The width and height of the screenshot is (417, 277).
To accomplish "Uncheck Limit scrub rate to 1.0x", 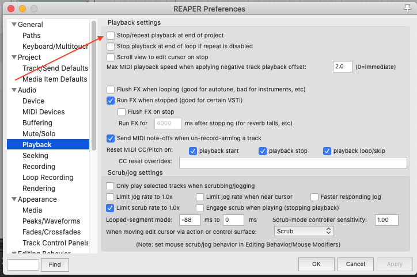I will pyautogui.click(x=110, y=208).
